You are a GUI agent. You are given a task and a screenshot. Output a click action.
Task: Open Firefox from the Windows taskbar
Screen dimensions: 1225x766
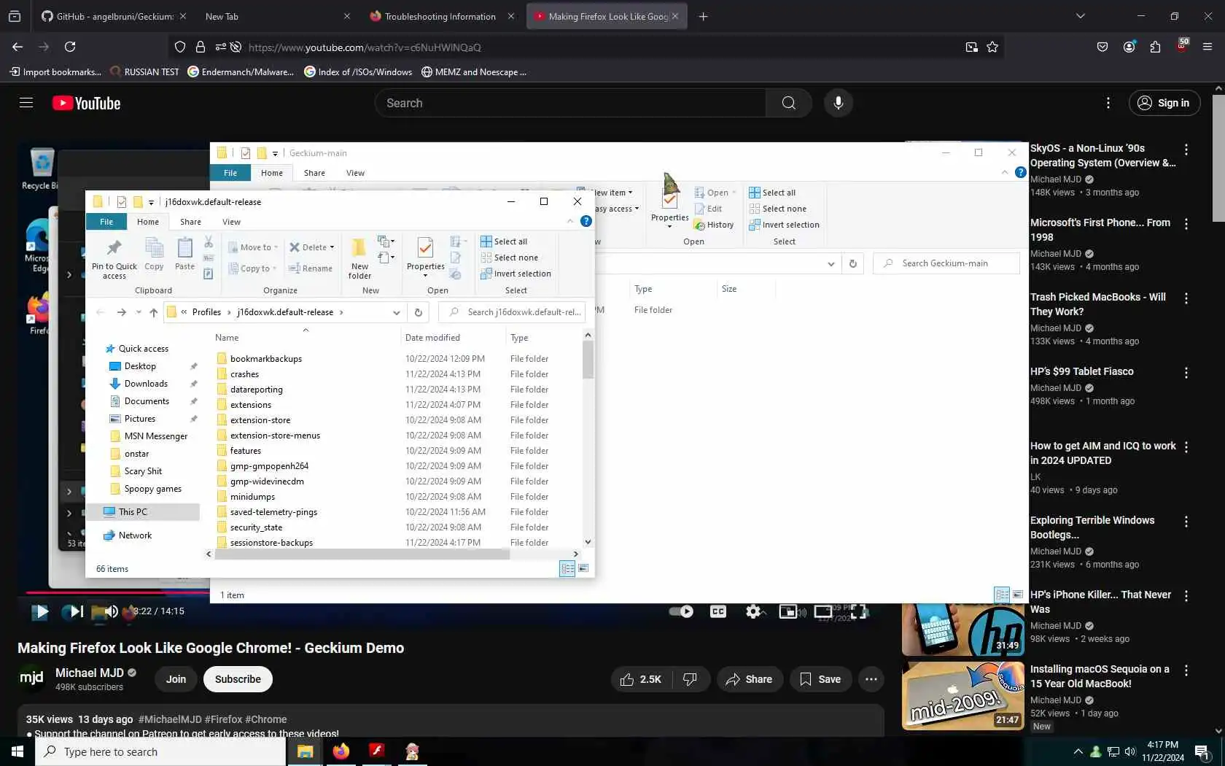pos(341,751)
